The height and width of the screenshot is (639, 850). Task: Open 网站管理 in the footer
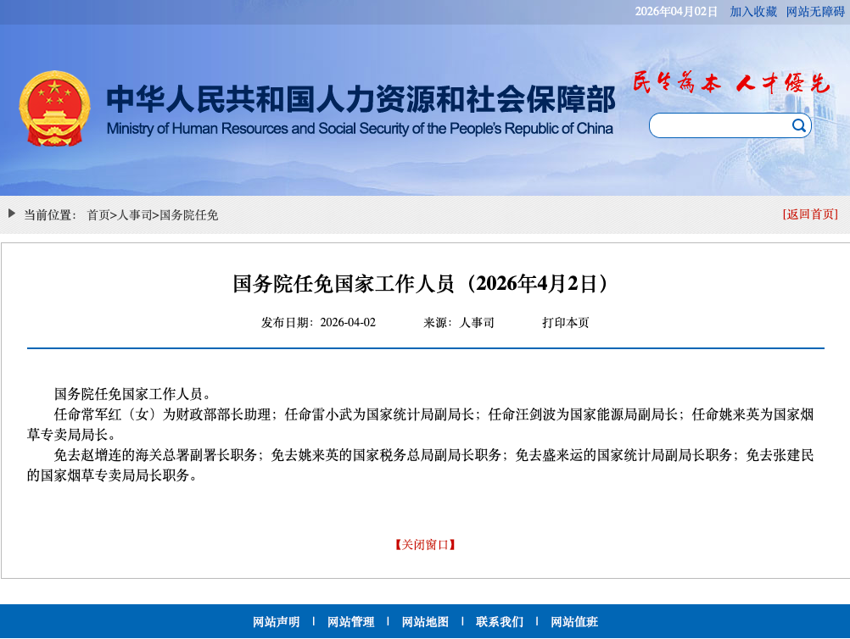coord(350,622)
